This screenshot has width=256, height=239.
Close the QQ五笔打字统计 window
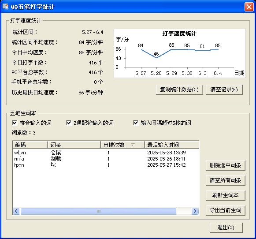tap(249, 7)
